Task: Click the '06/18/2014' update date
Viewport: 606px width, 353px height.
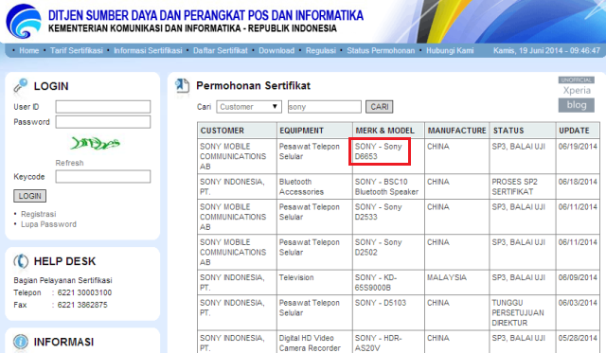Action: coord(578,182)
